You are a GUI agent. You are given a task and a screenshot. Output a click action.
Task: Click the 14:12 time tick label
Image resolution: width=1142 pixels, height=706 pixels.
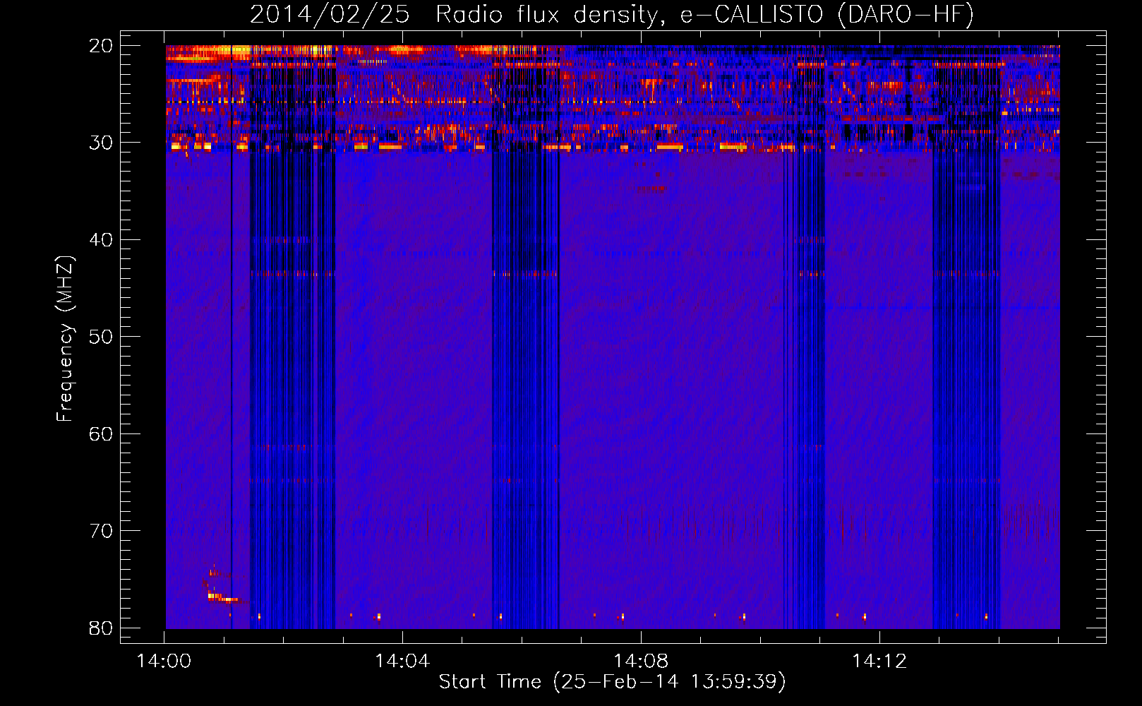pos(879,662)
